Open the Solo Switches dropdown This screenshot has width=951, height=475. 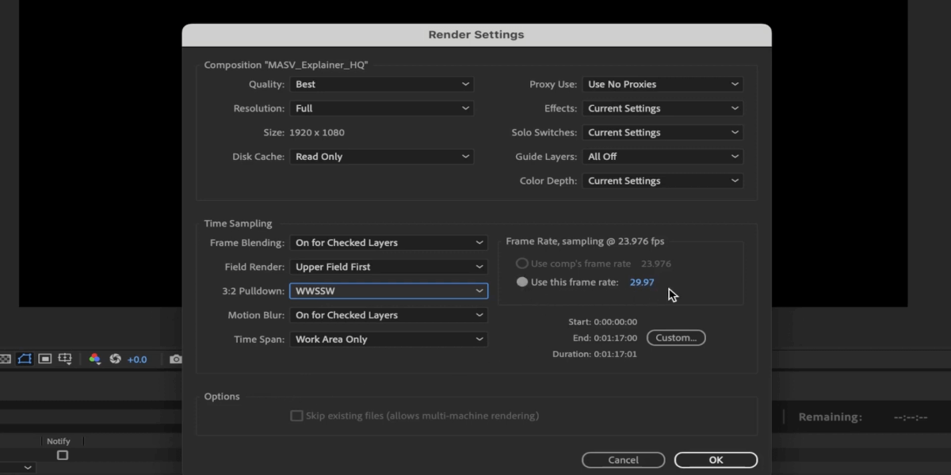pos(663,132)
